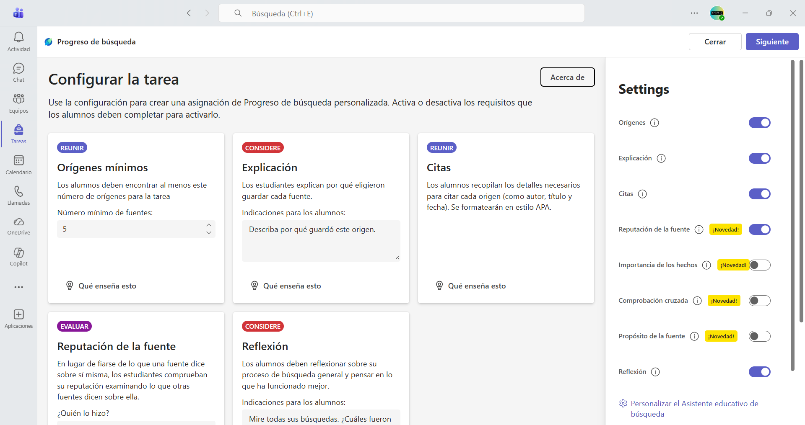
Task: Expand Qué enseña esto under Explicación
Action: [286, 286]
